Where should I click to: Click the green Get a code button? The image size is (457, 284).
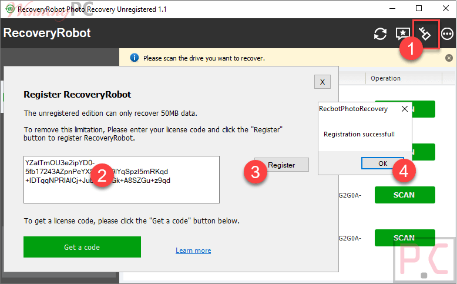pos(82,247)
